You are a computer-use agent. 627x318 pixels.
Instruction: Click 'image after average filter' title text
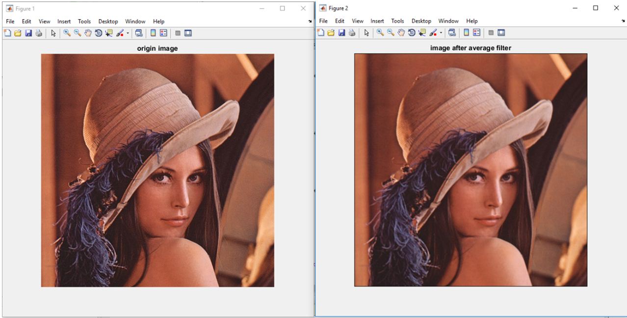click(471, 48)
